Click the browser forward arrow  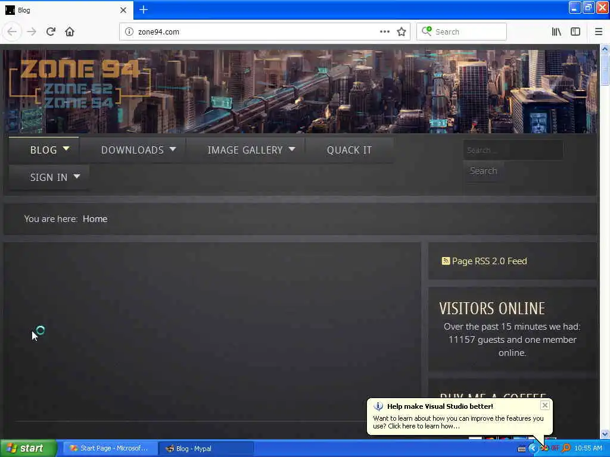(x=32, y=32)
